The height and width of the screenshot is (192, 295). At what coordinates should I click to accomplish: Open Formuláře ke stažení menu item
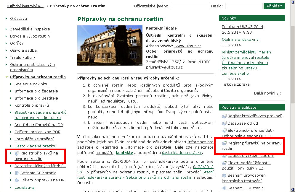[x=34, y=139]
